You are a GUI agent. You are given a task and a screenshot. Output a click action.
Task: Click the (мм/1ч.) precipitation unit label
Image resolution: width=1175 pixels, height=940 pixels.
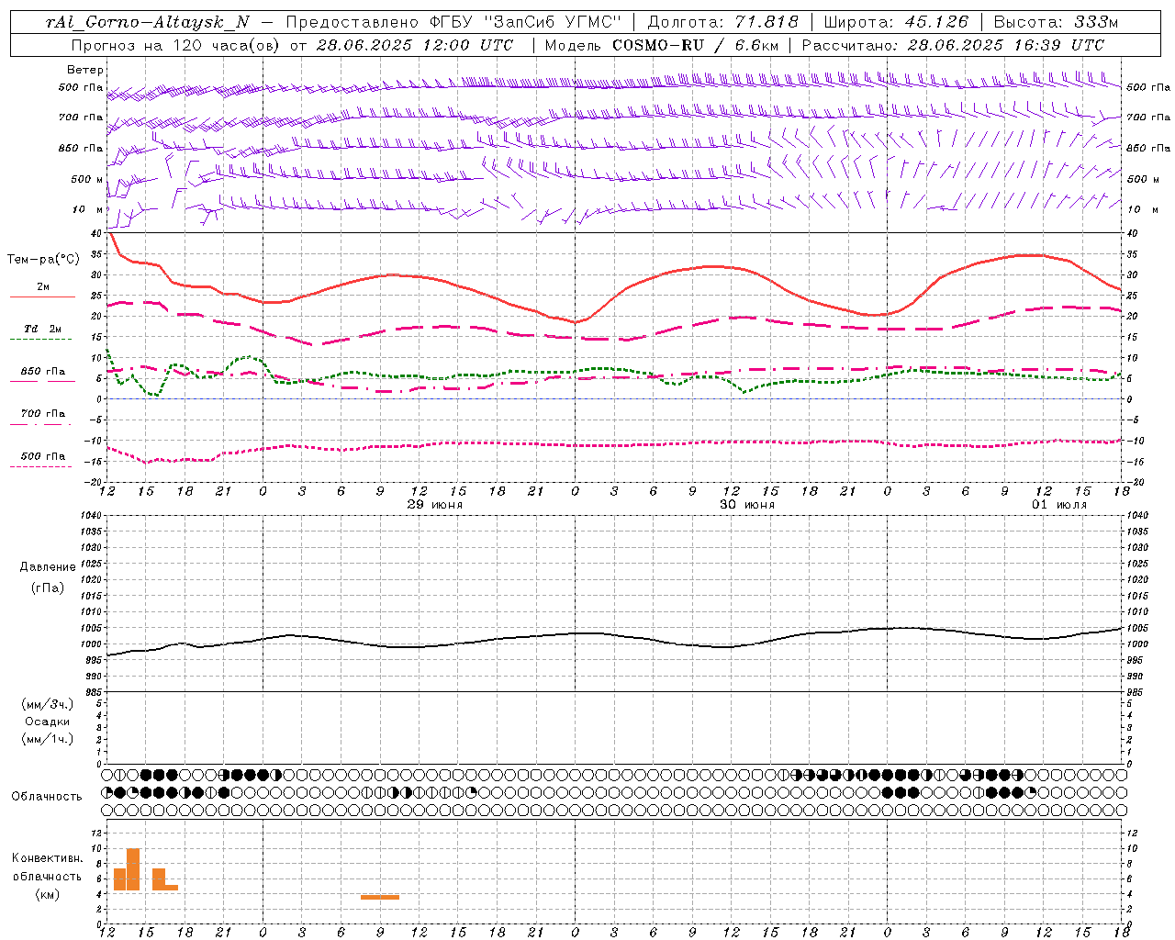click(x=48, y=739)
